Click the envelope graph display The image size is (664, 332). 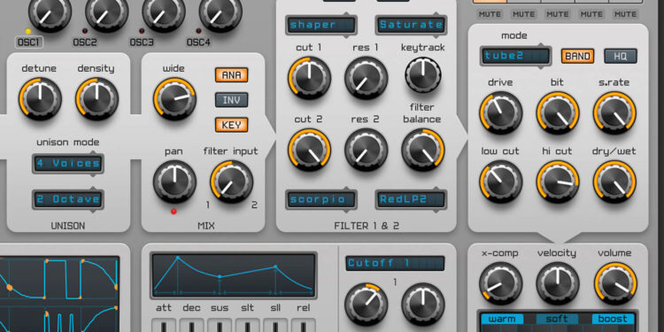pos(233,275)
